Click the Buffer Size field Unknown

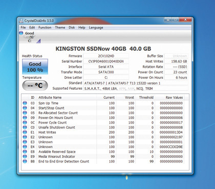[x=176, y=56]
